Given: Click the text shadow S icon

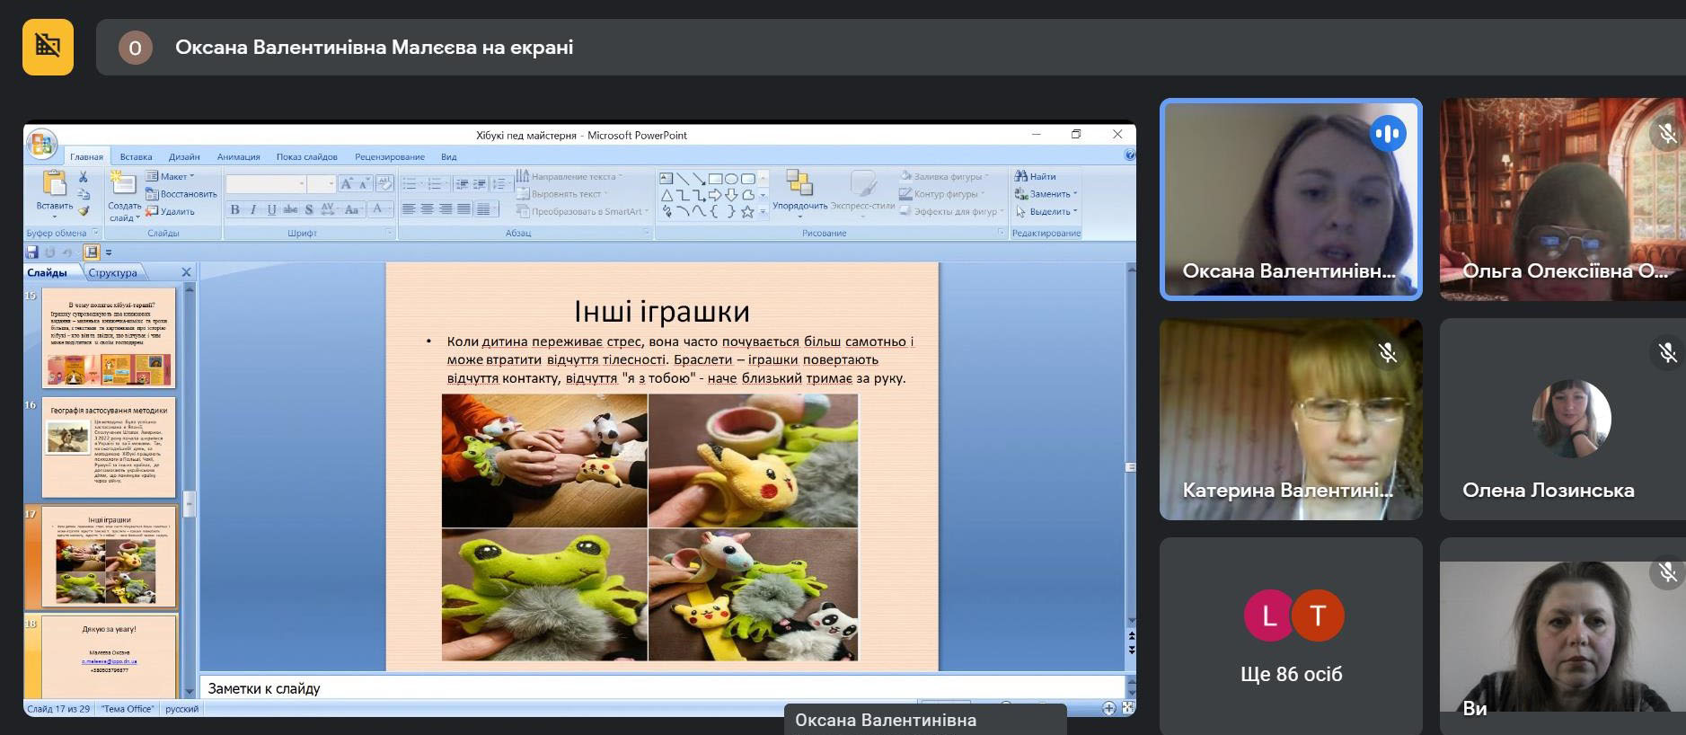Looking at the screenshot, I should click(309, 209).
